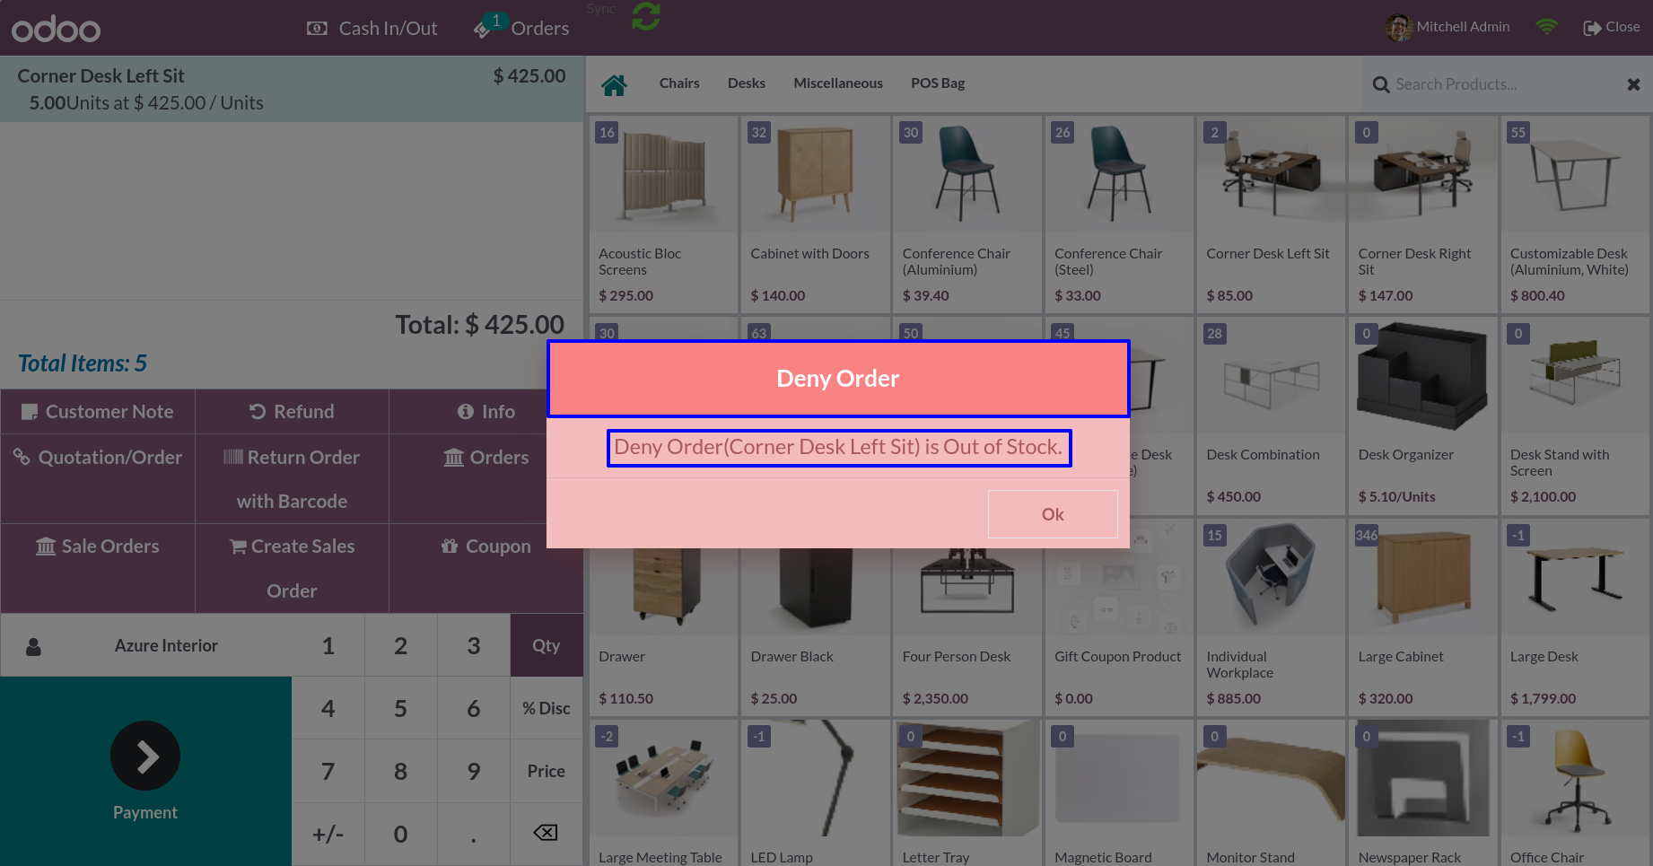Select Qty mode on the numpad
This screenshot has height=866, width=1653.
[547, 645]
